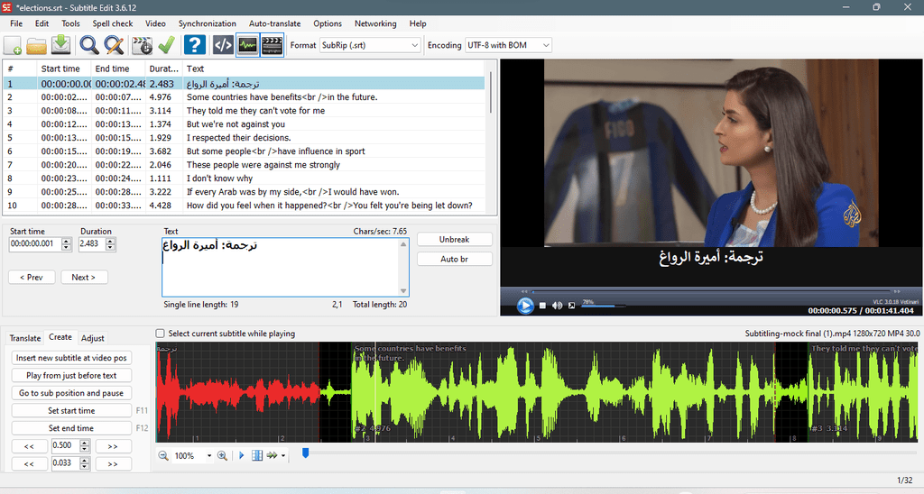924x494 pixels.
Task: Run the spell check green checkmark
Action: pos(167,45)
